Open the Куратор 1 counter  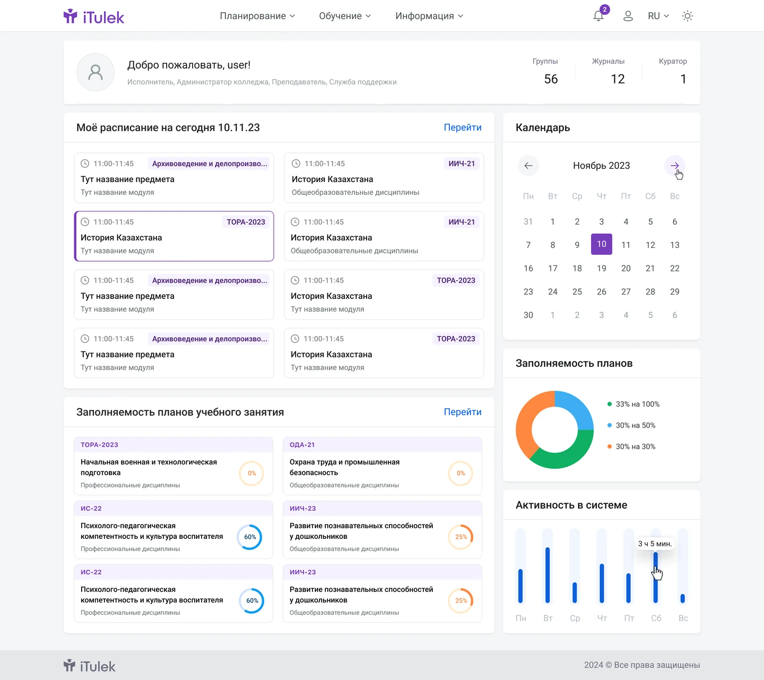click(x=673, y=71)
